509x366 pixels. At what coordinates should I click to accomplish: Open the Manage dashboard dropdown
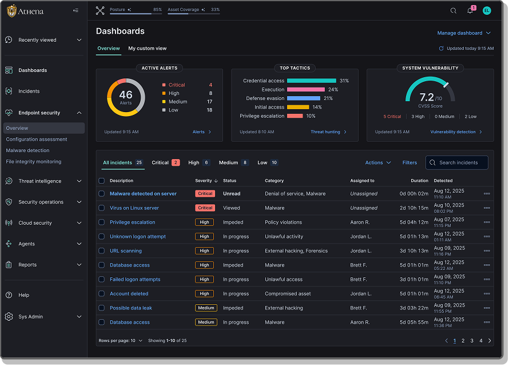pos(464,33)
